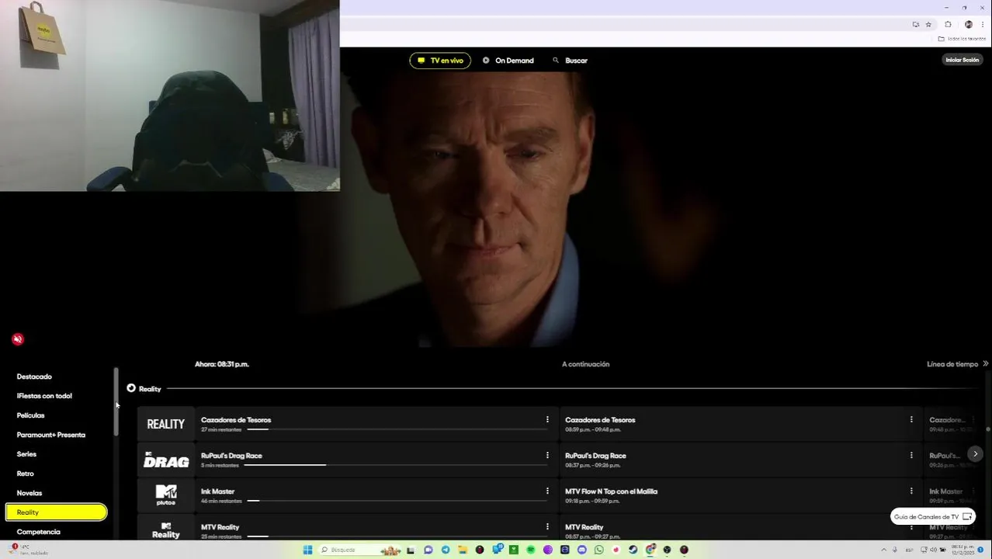Open Spotify from the taskbar
Screen dimensions: 992x559
point(531,550)
